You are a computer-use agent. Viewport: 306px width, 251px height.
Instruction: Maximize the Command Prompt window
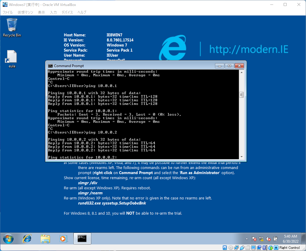point(229,66)
